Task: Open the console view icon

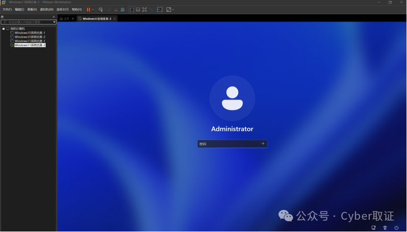Action: [160, 10]
